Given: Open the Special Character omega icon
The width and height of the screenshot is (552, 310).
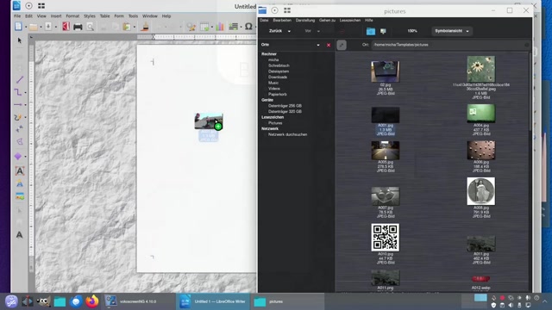Looking at the screenshot, I should (248, 27).
